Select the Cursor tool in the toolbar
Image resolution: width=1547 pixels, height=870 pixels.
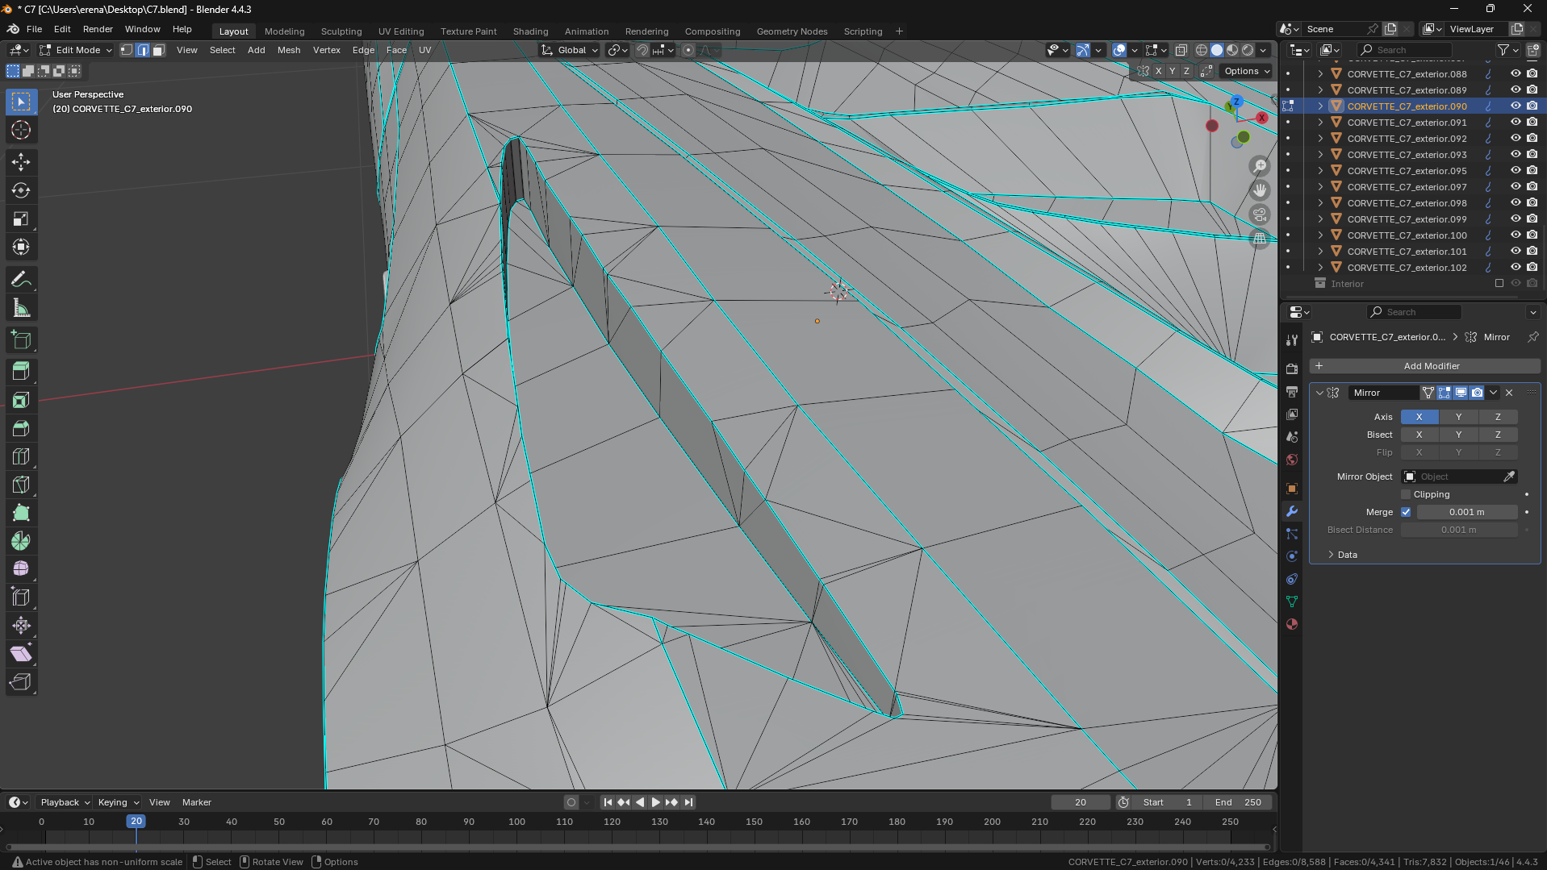click(x=21, y=130)
